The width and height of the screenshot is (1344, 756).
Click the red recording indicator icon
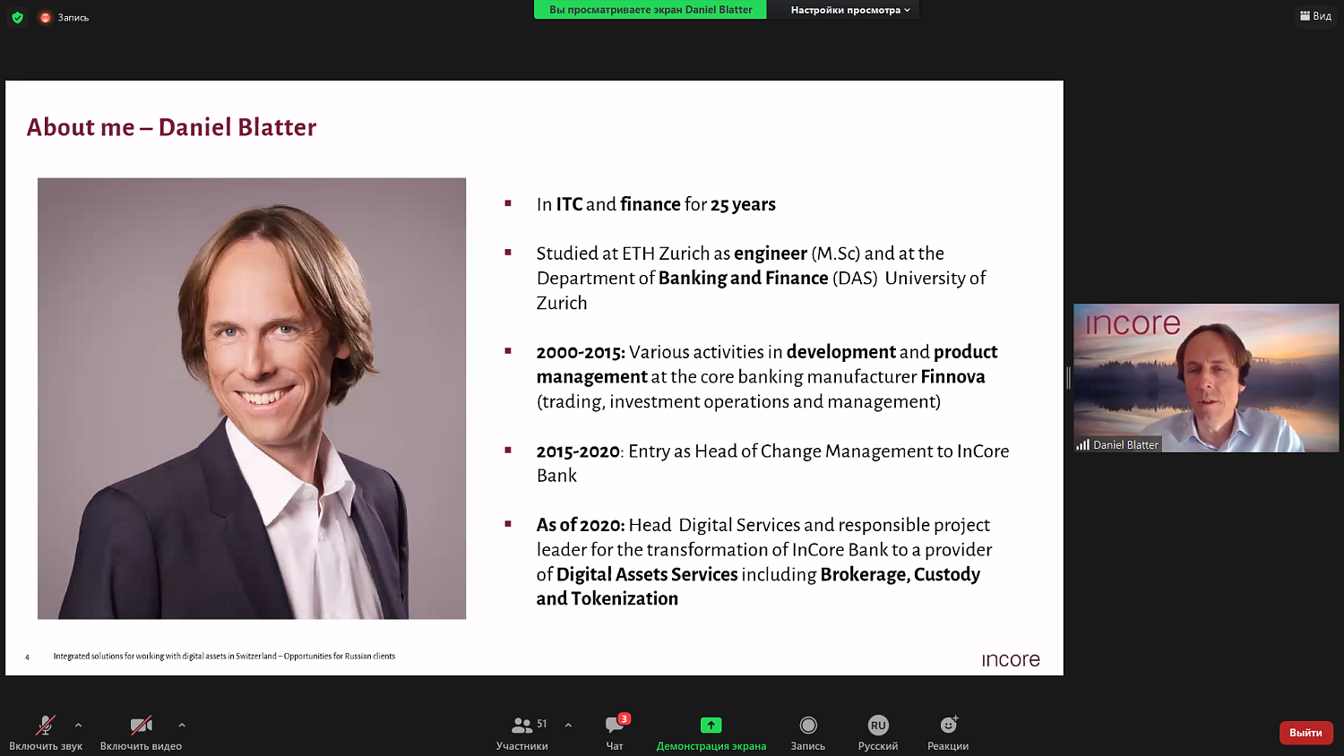(x=45, y=17)
